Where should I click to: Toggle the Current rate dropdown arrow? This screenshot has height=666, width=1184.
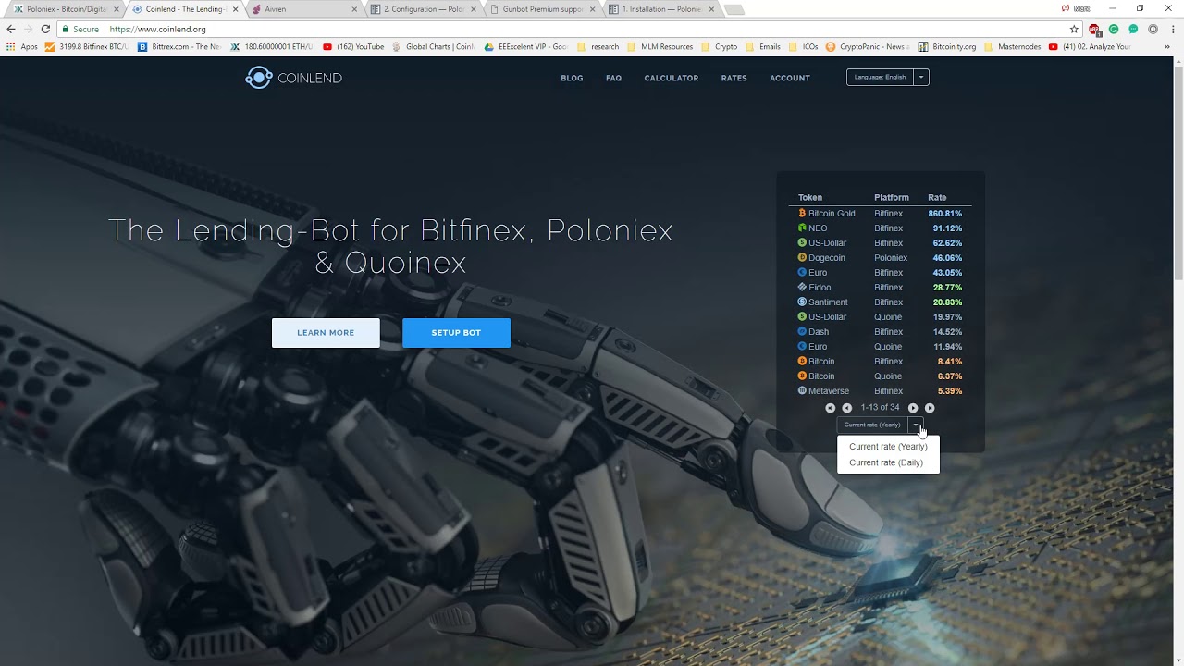tap(916, 425)
